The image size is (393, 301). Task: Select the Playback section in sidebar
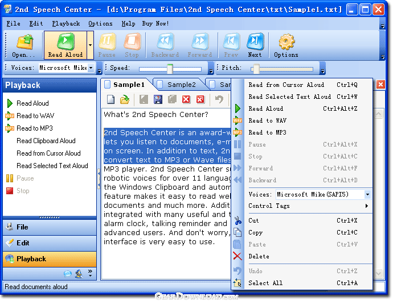tap(50, 259)
